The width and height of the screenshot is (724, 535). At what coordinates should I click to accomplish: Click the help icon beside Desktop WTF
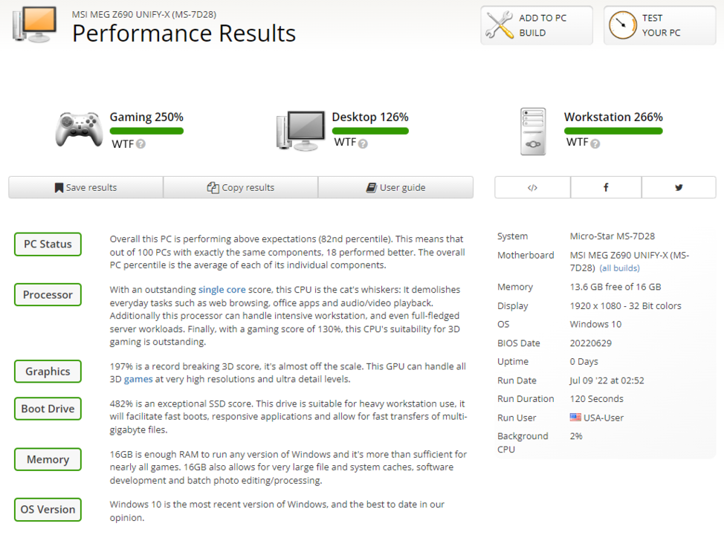coord(363,144)
